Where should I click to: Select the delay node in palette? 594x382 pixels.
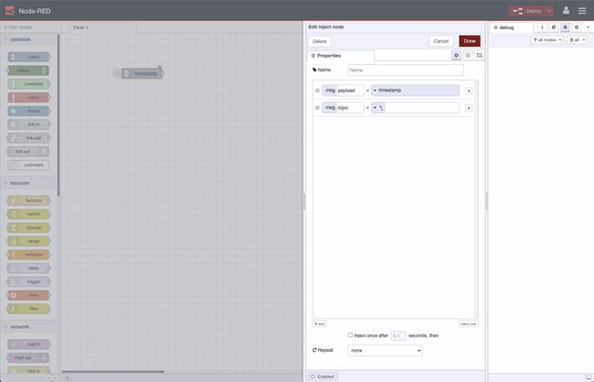[x=28, y=269]
